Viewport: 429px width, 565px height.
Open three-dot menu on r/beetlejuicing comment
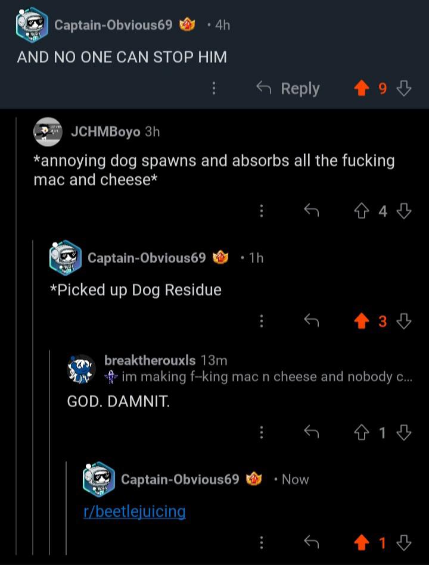pos(262,542)
